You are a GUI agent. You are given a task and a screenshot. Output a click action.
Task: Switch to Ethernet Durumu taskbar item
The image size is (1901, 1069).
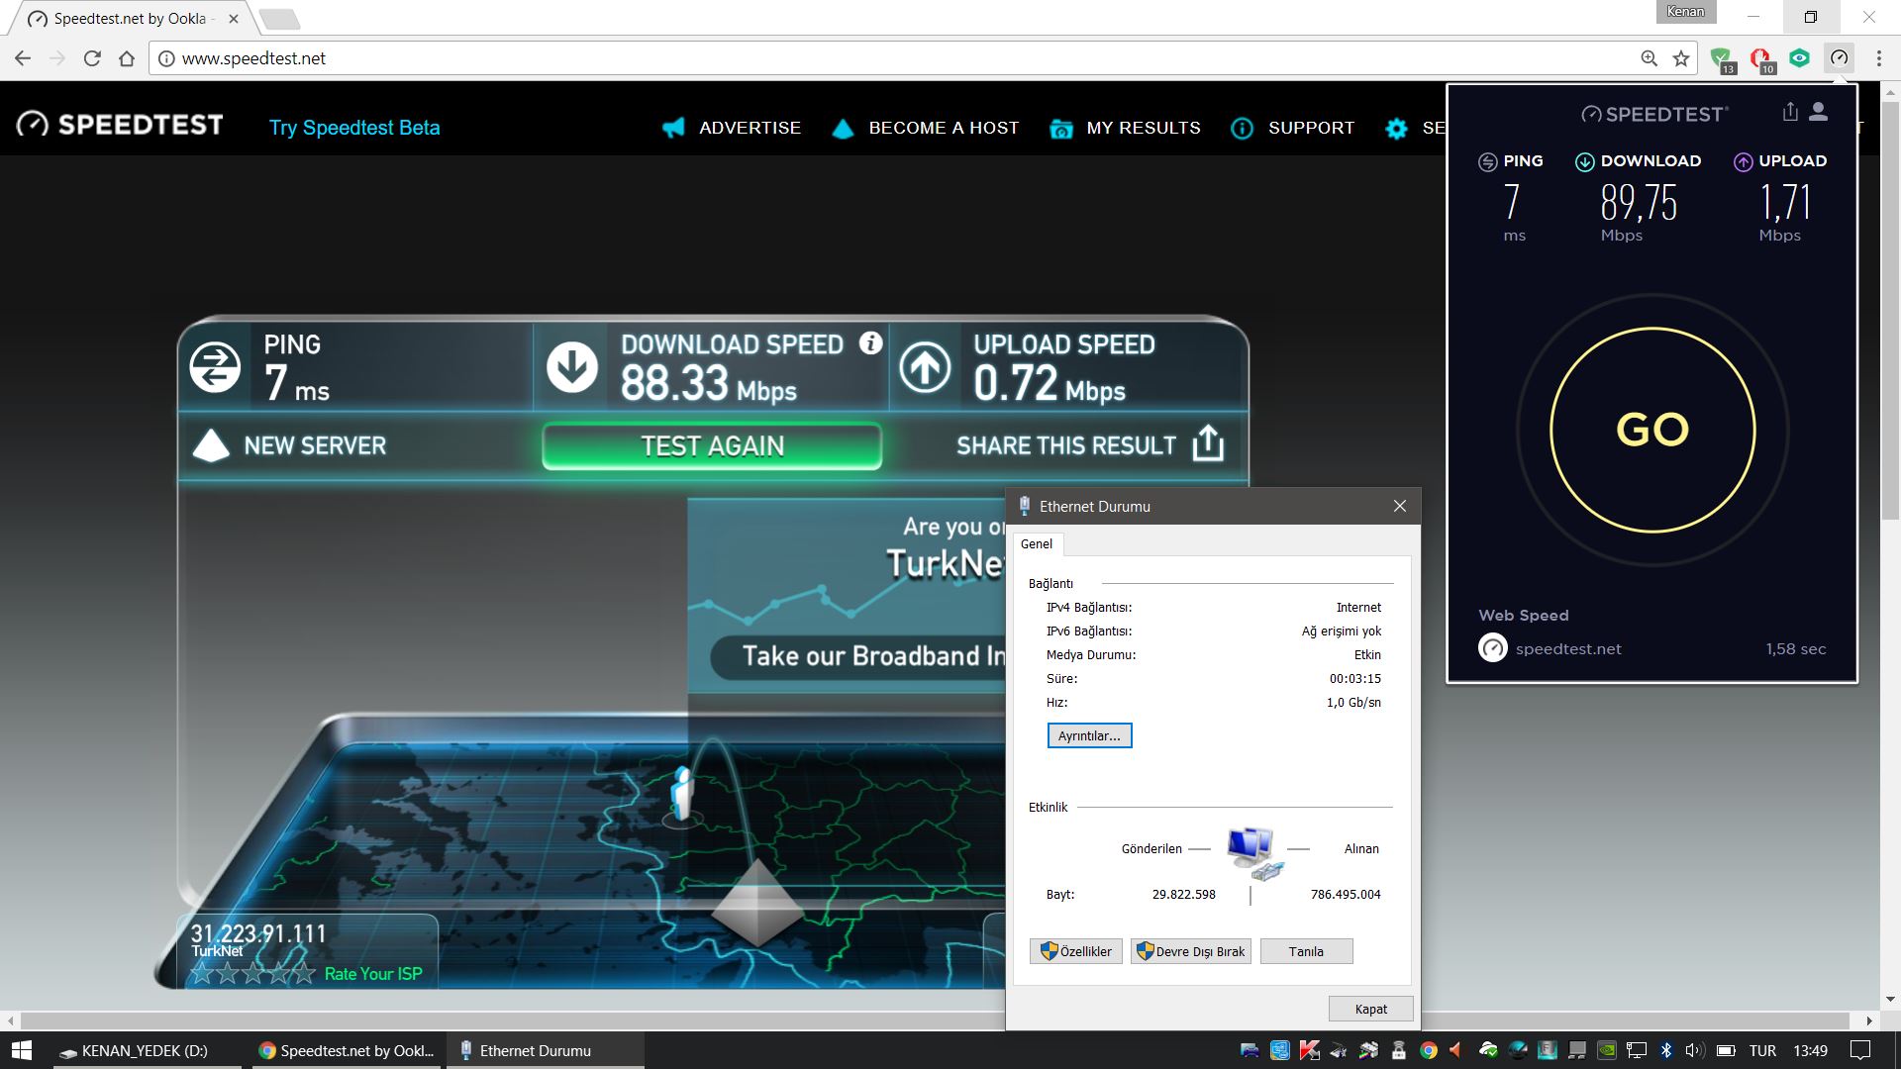tap(546, 1050)
